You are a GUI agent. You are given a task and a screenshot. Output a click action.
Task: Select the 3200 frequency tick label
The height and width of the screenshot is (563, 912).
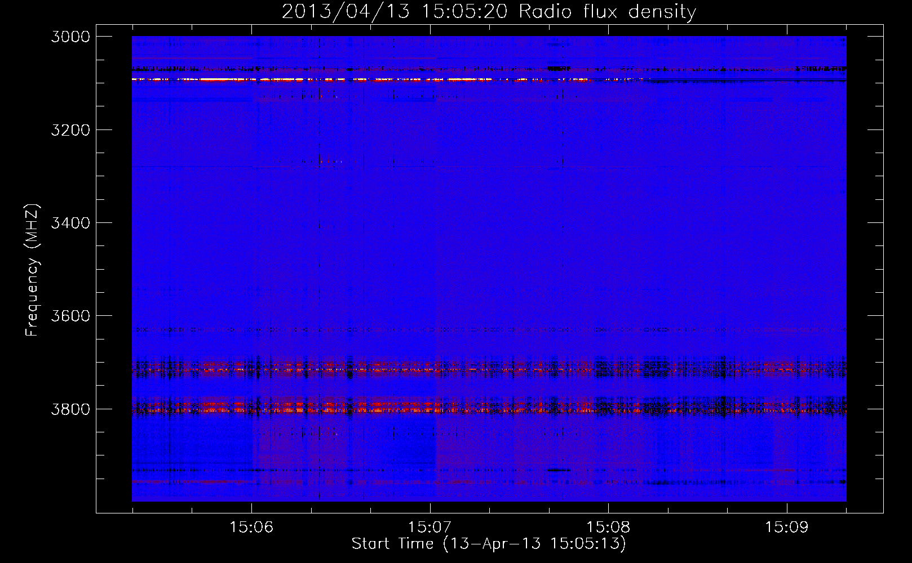coord(70,130)
